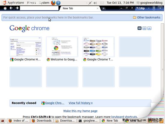Viewport: 165px width, 124px height.
Task: Go back using the back arrow
Action: pyautogui.click(x=11, y=8)
